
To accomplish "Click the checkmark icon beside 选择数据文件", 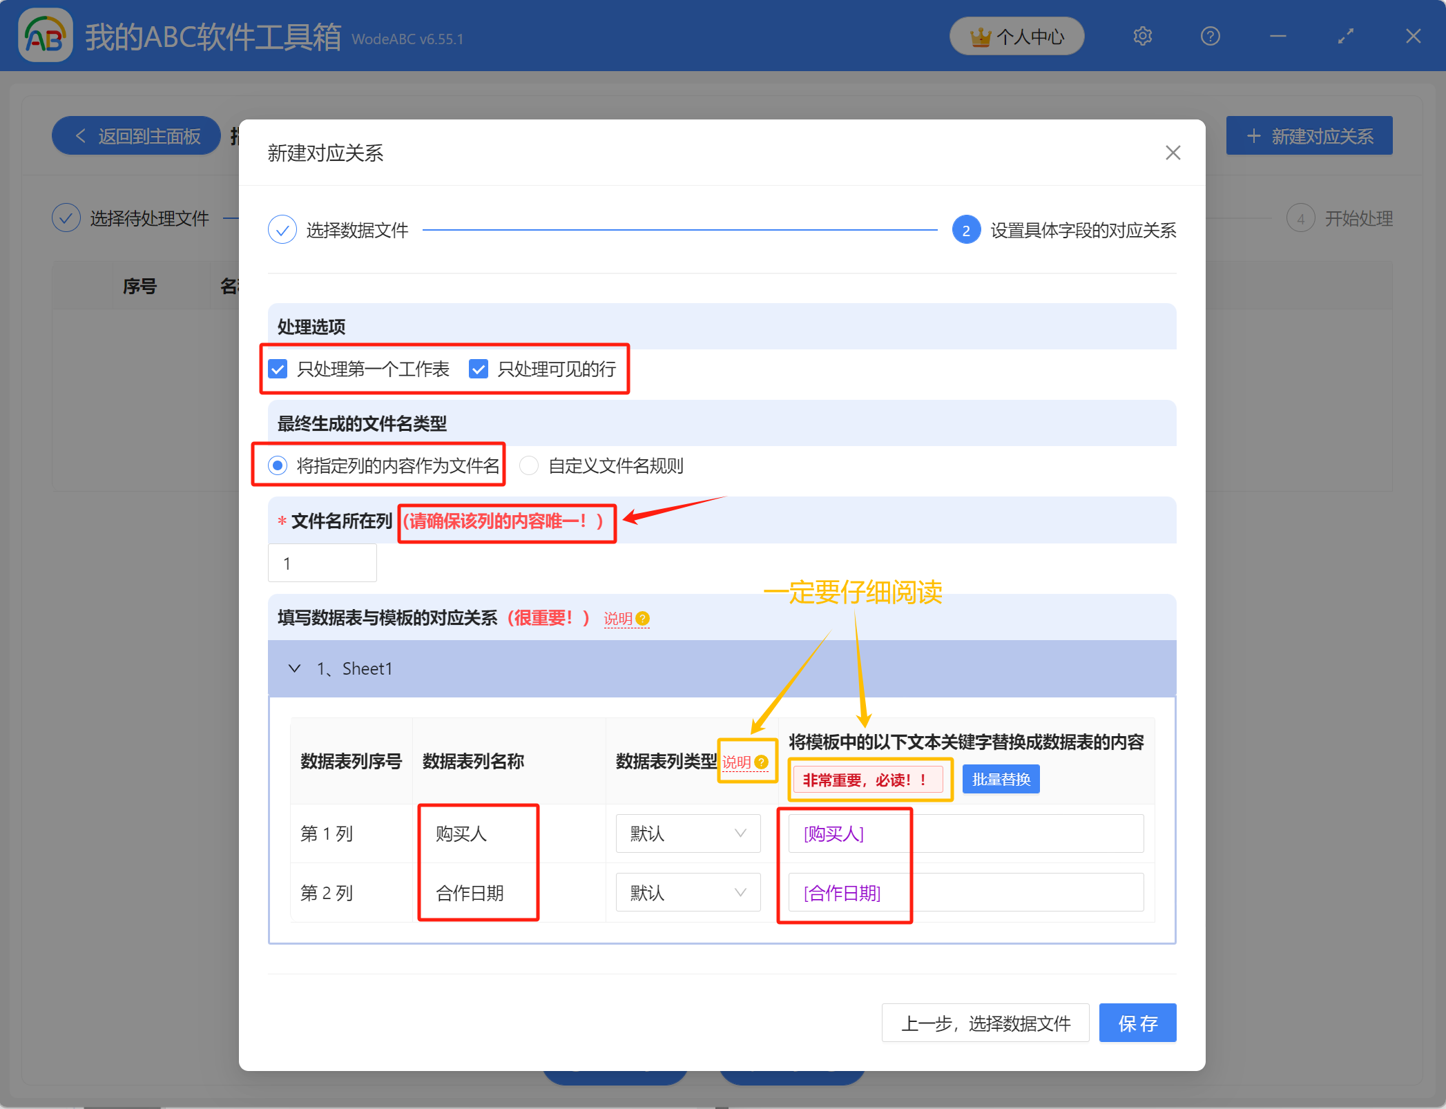I will (x=282, y=229).
